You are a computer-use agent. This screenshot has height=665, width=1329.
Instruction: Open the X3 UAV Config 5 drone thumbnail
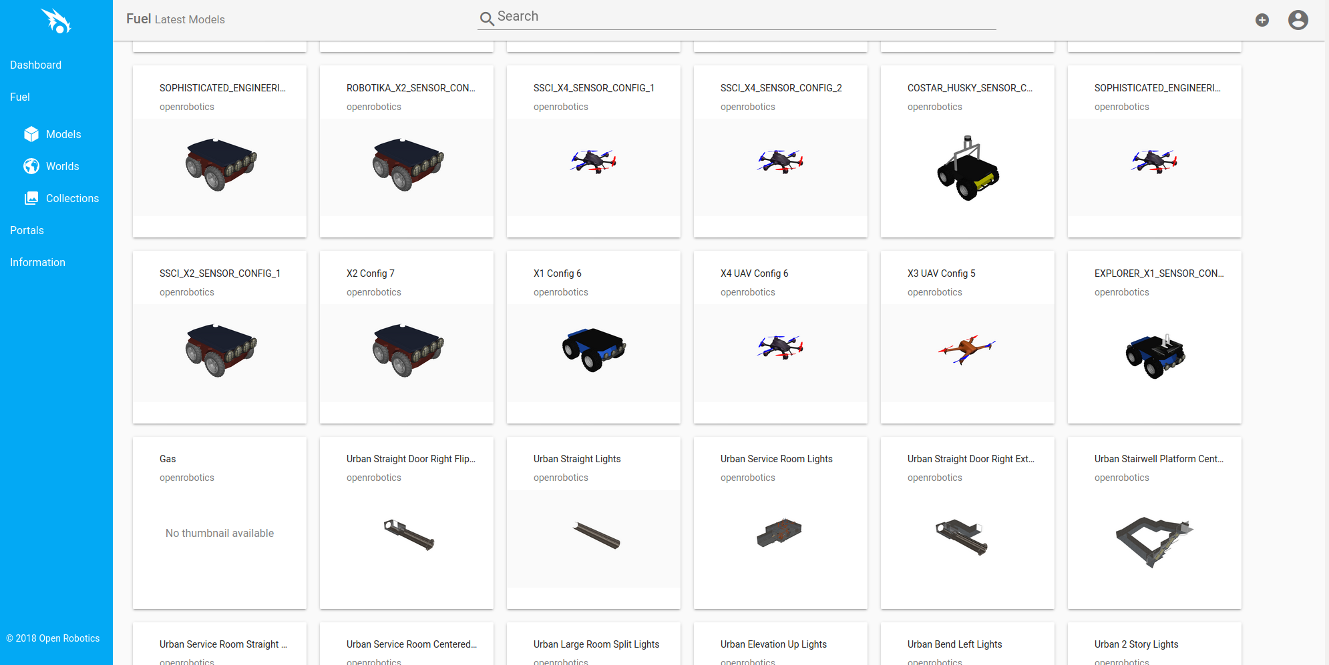point(967,349)
